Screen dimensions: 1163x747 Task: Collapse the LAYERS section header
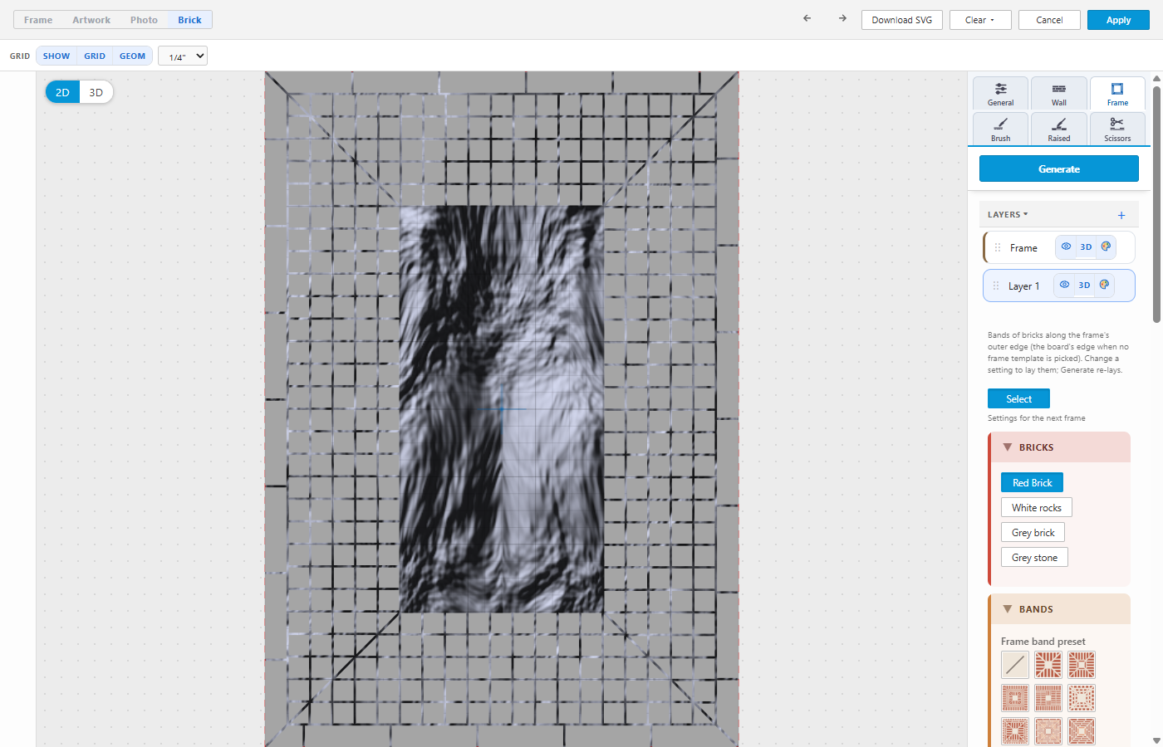[x=1008, y=214]
